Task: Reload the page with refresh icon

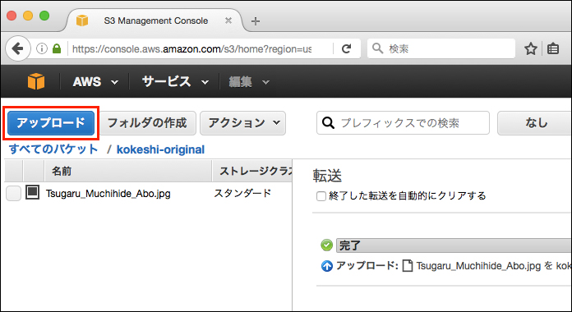Action: pyautogui.click(x=346, y=48)
